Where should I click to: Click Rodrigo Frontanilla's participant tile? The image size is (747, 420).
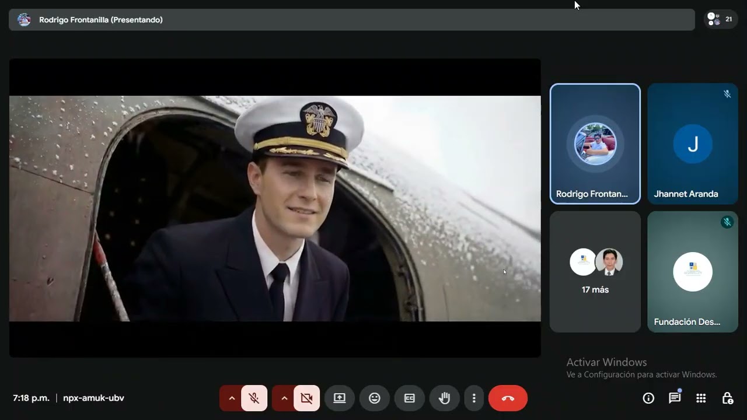pos(595,144)
